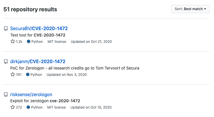Image resolution: width=214 pixels, height=117 pixels.
Task: Click the repository icon beside dirkjanm/CVE-2020-1472
Action: coord(6,62)
